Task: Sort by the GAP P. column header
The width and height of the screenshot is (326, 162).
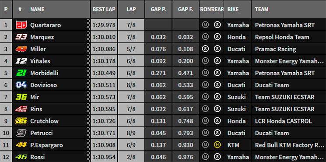Action: 158,9
